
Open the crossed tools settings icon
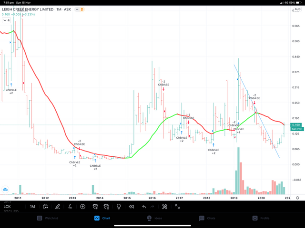coord(164,207)
